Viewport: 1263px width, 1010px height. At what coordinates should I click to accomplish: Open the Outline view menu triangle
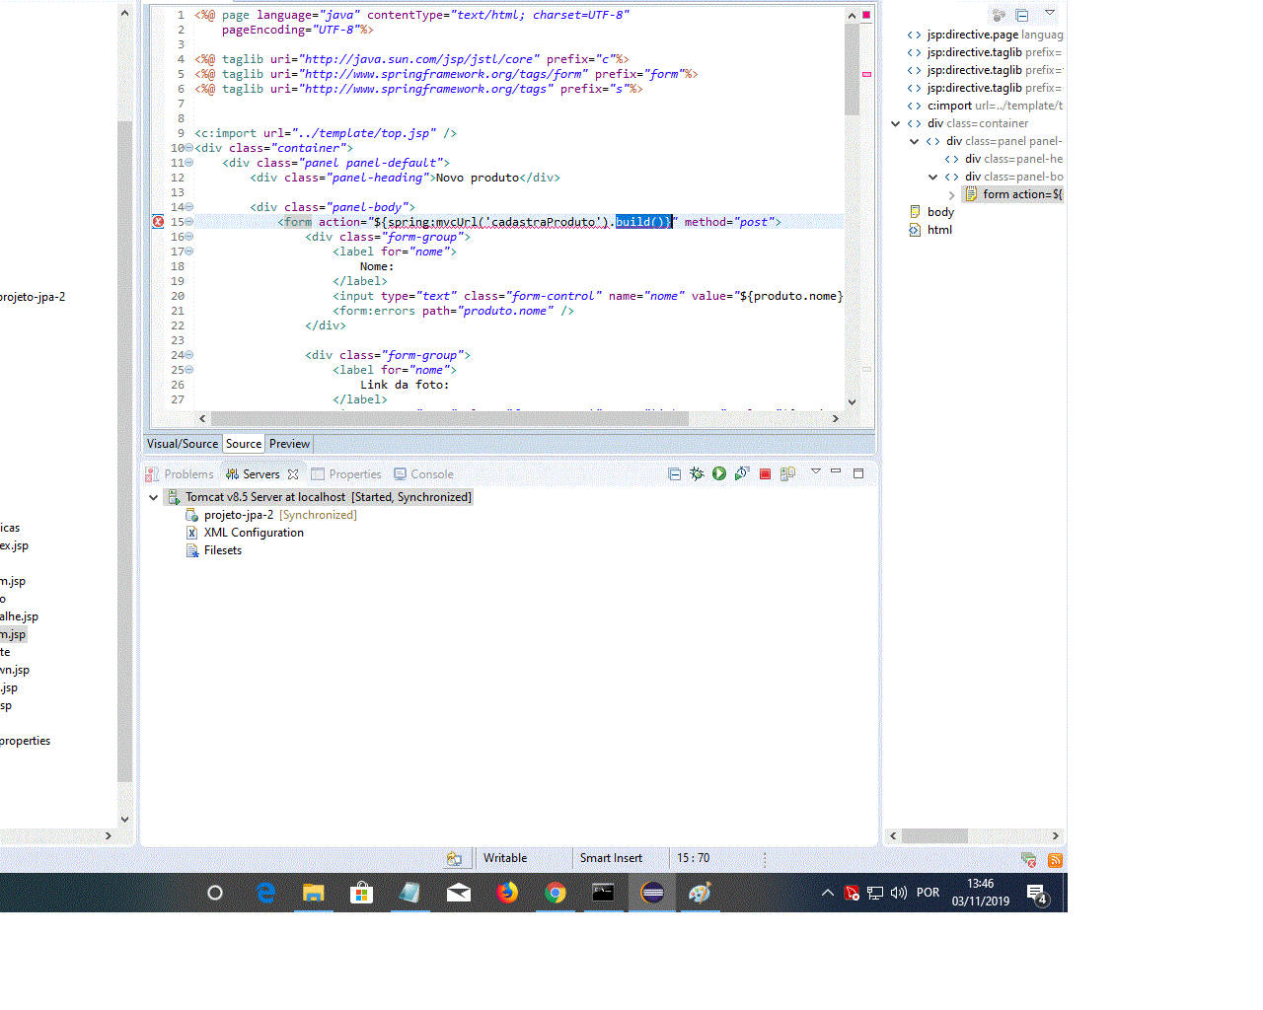(1050, 13)
